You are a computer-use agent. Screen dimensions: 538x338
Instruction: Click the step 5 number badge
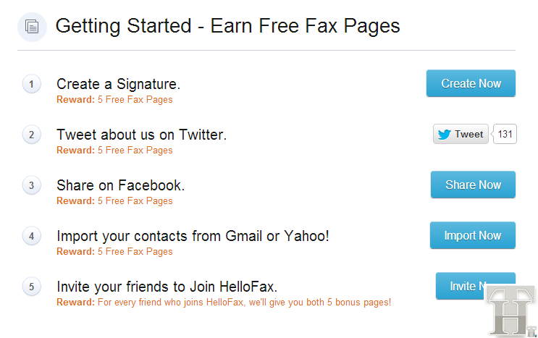(x=32, y=287)
